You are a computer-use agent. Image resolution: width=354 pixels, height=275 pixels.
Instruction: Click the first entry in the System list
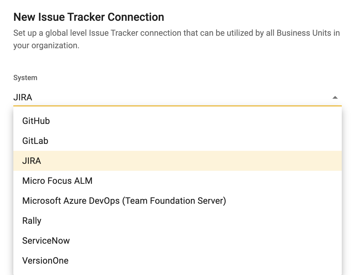tap(36, 121)
